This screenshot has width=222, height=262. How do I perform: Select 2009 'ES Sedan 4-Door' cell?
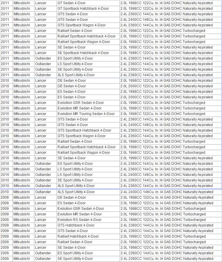click(x=88, y=203)
